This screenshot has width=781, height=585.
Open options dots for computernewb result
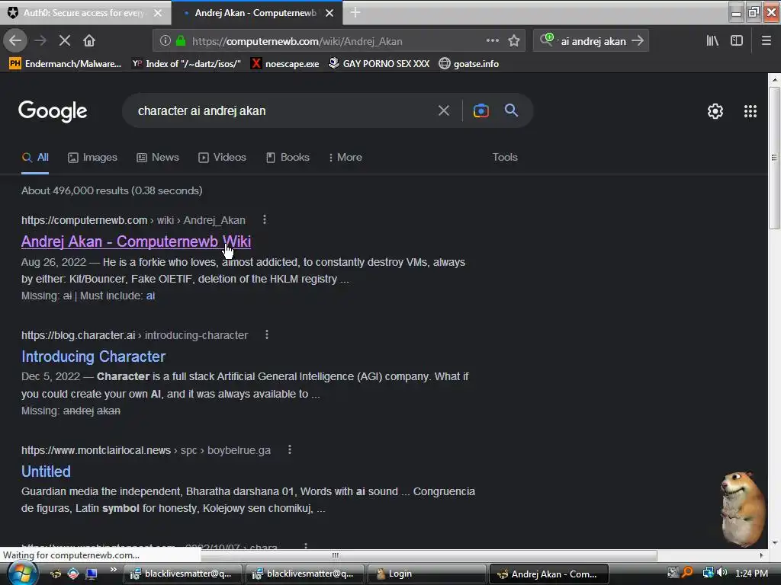coord(265,219)
